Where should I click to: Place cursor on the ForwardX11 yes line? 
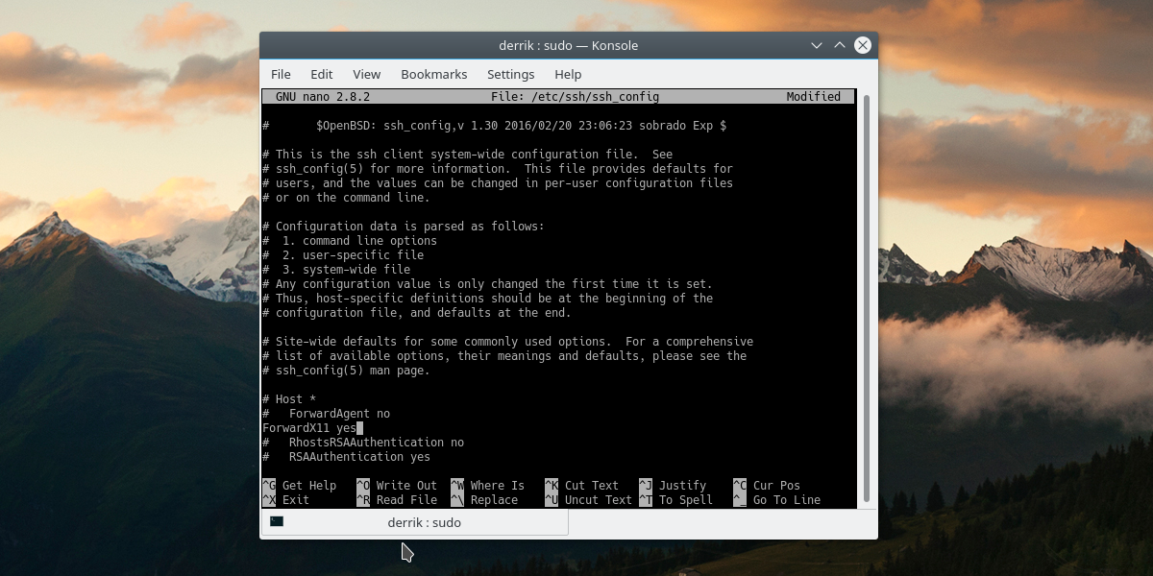coord(307,427)
